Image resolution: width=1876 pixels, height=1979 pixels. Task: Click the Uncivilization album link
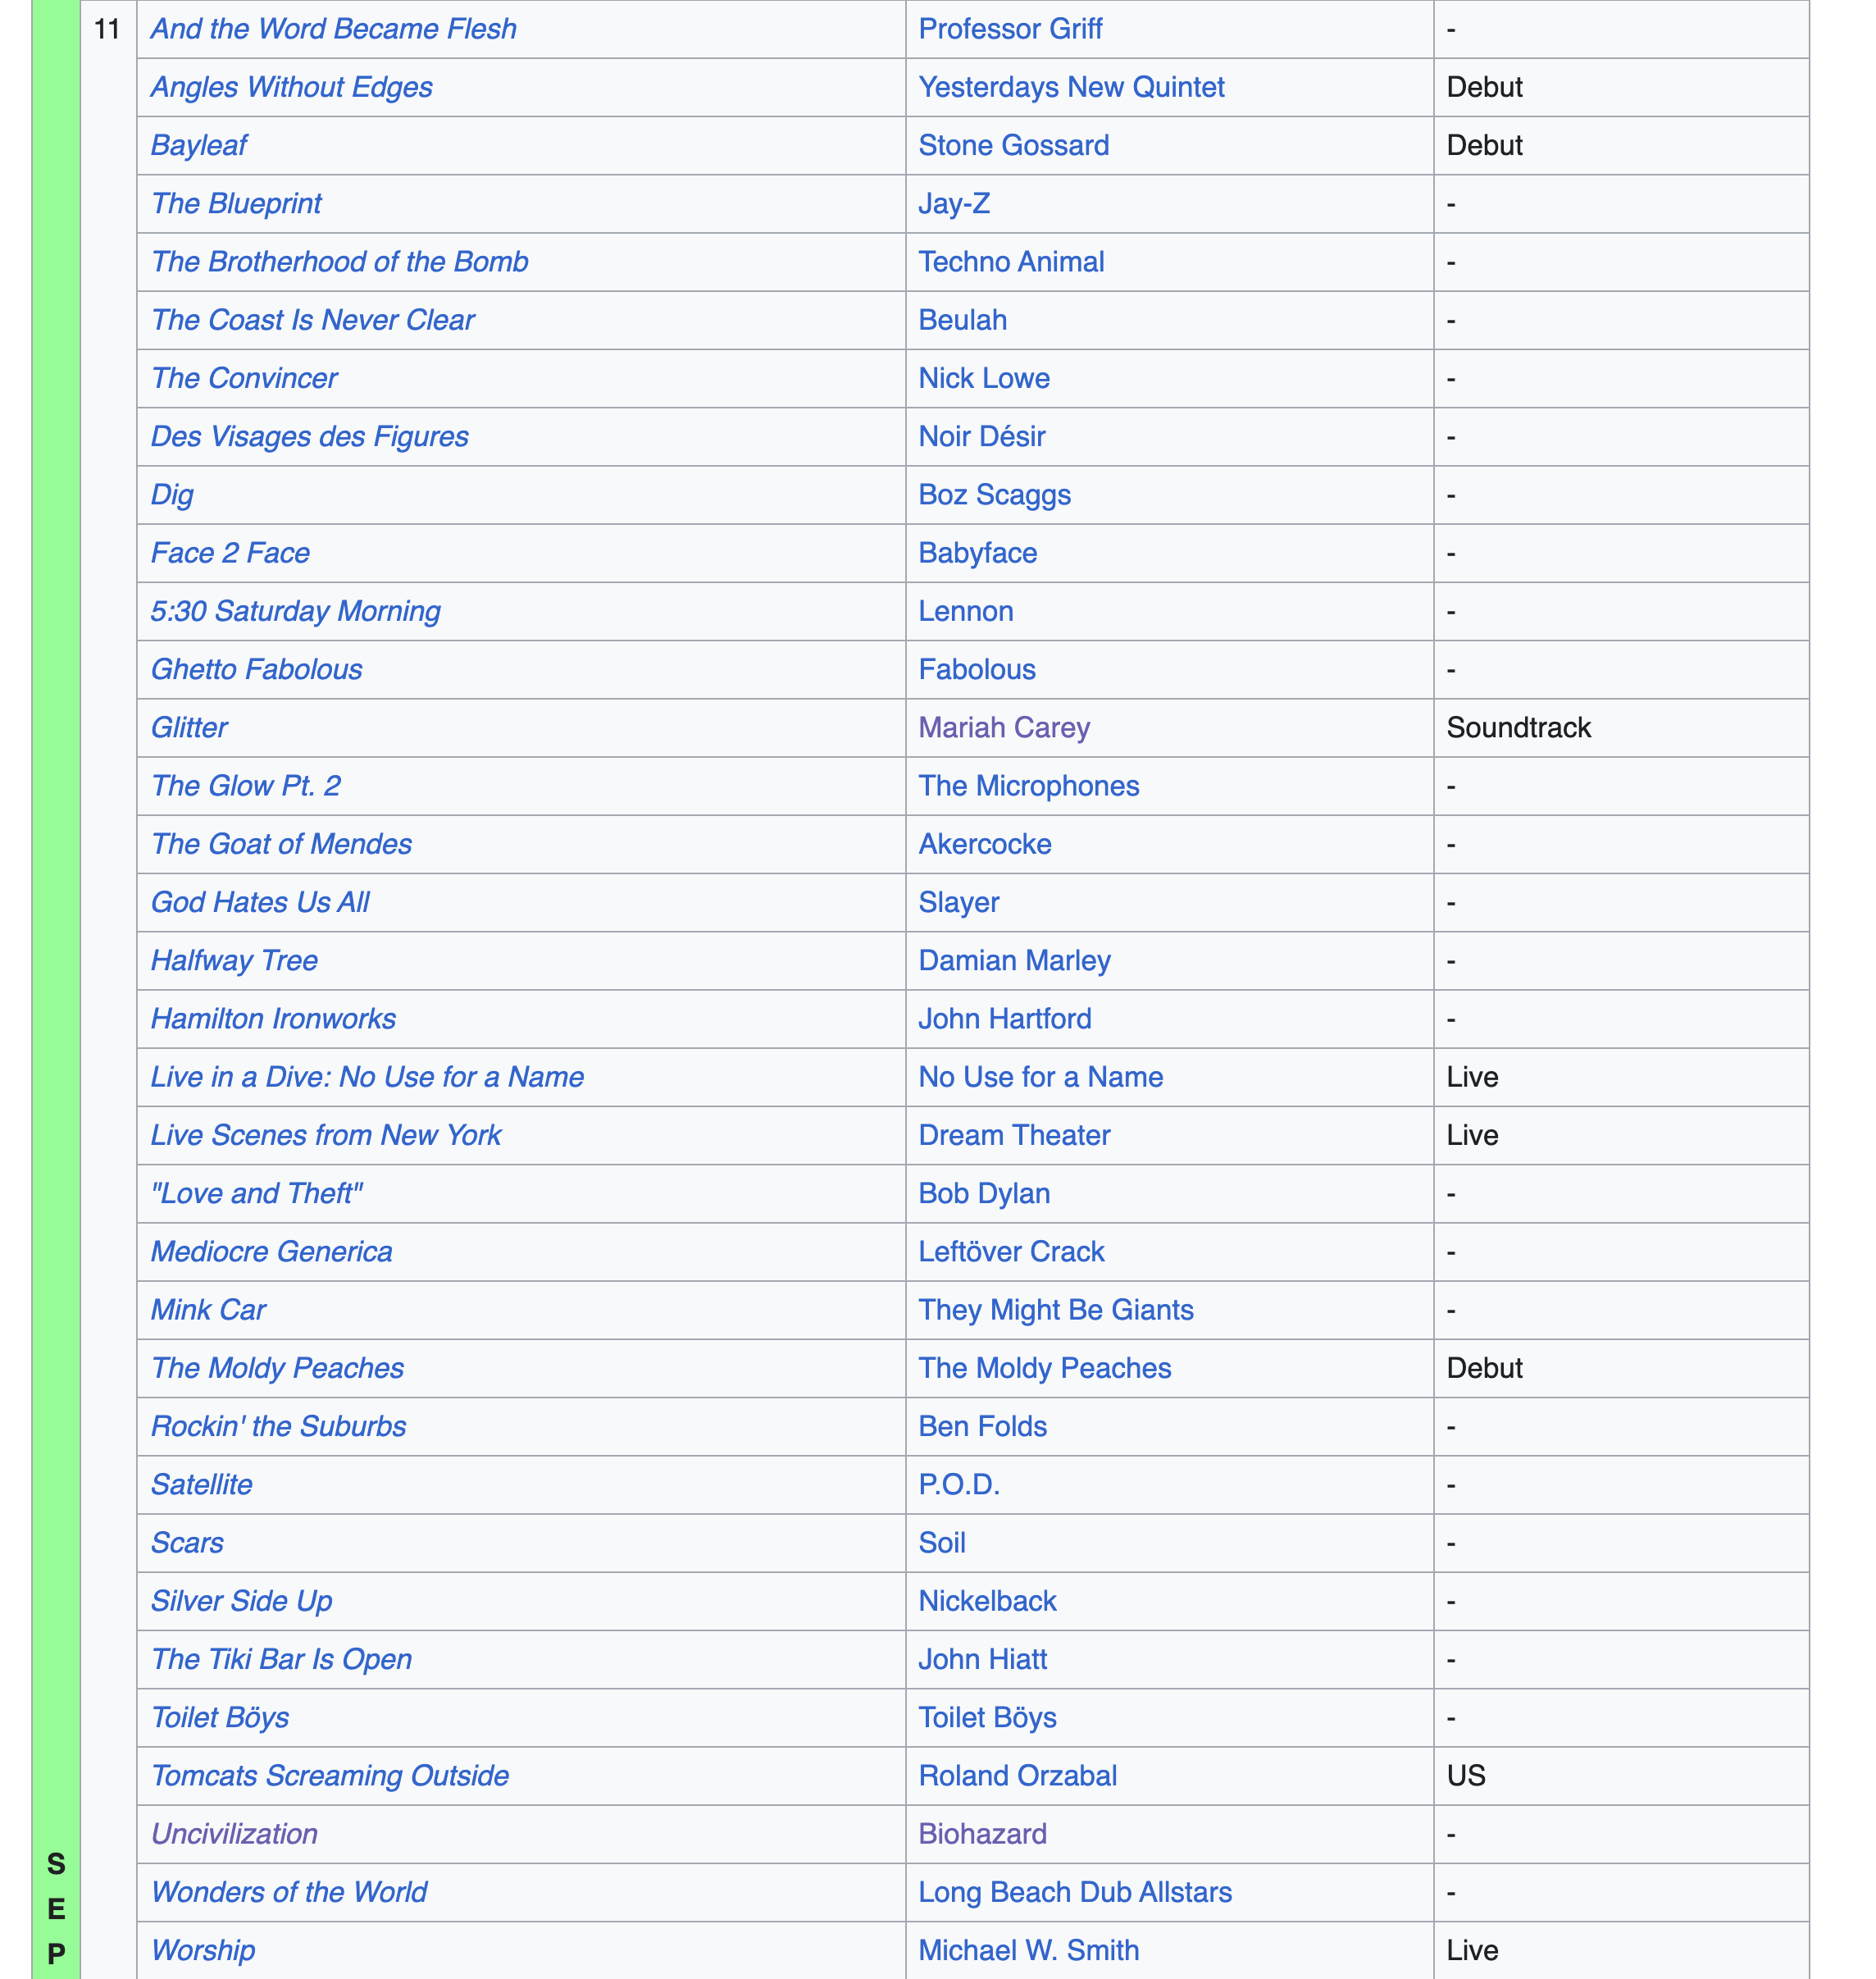pos(234,1834)
